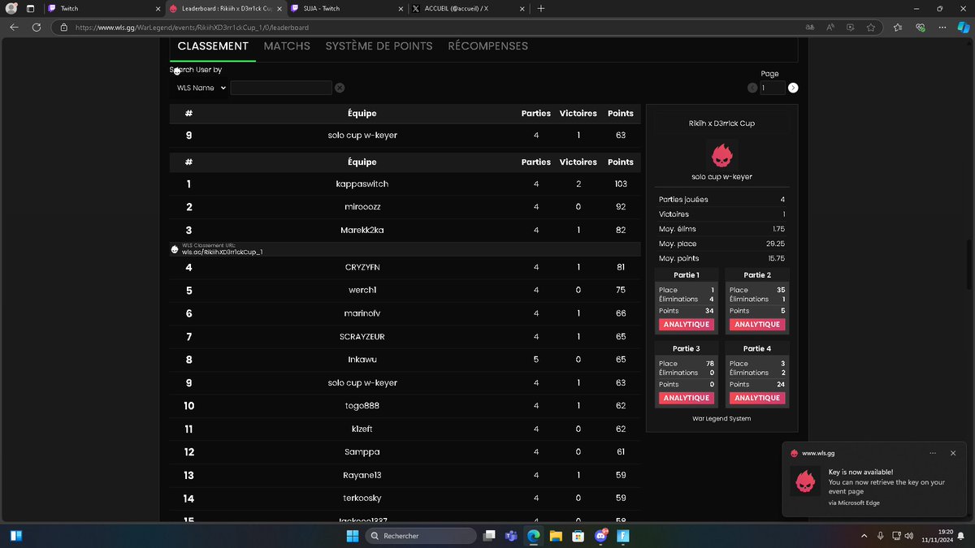This screenshot has height=548, width=975.
Task: Open Analytique for Partie 4
Action: pos(756,398)
